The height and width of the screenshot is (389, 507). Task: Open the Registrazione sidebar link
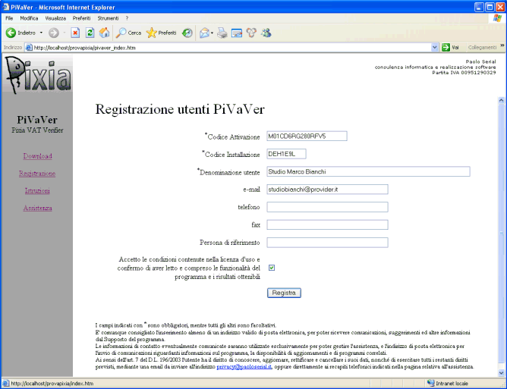[x=37, y=174]
